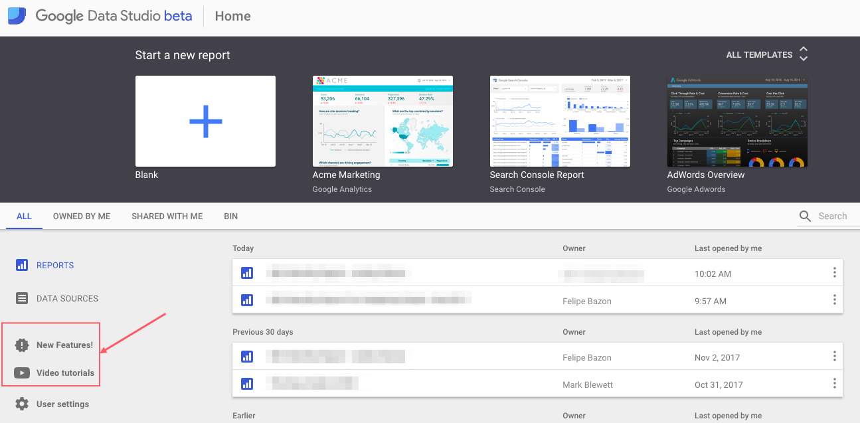The height and width of the screenshot is (423, 860).
Task: Open options for the Nov 2, 2017 report
Action: (x=834, y=356)
